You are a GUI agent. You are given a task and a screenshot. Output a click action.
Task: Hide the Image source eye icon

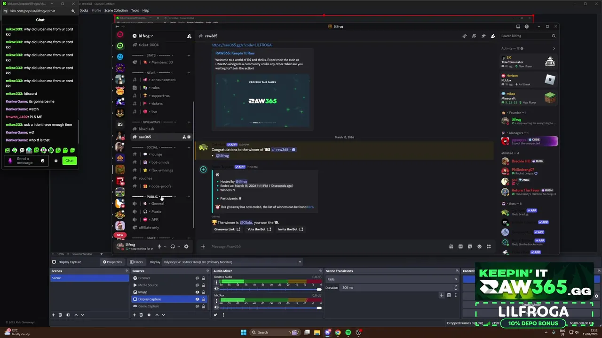(x=197, y=292)
